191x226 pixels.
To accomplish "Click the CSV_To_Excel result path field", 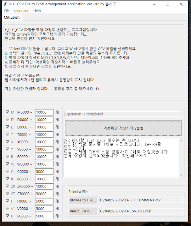I will point(141,211).
